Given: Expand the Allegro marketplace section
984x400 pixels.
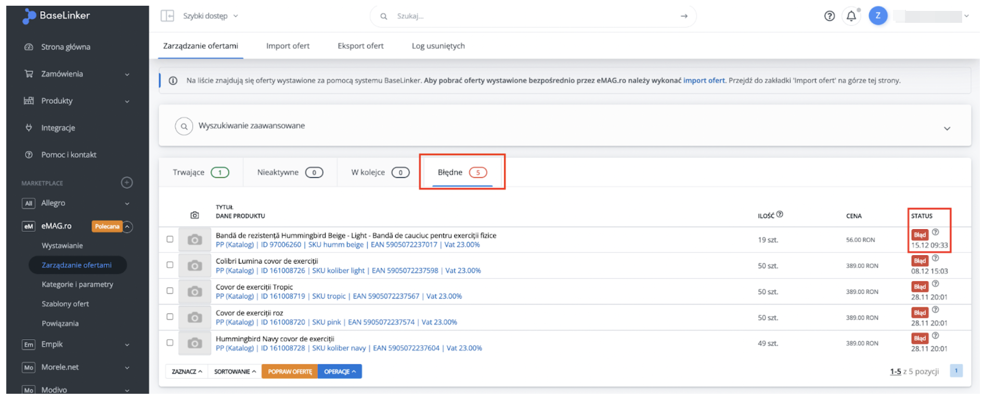Looking at the screenshot, I should point(127,204).
